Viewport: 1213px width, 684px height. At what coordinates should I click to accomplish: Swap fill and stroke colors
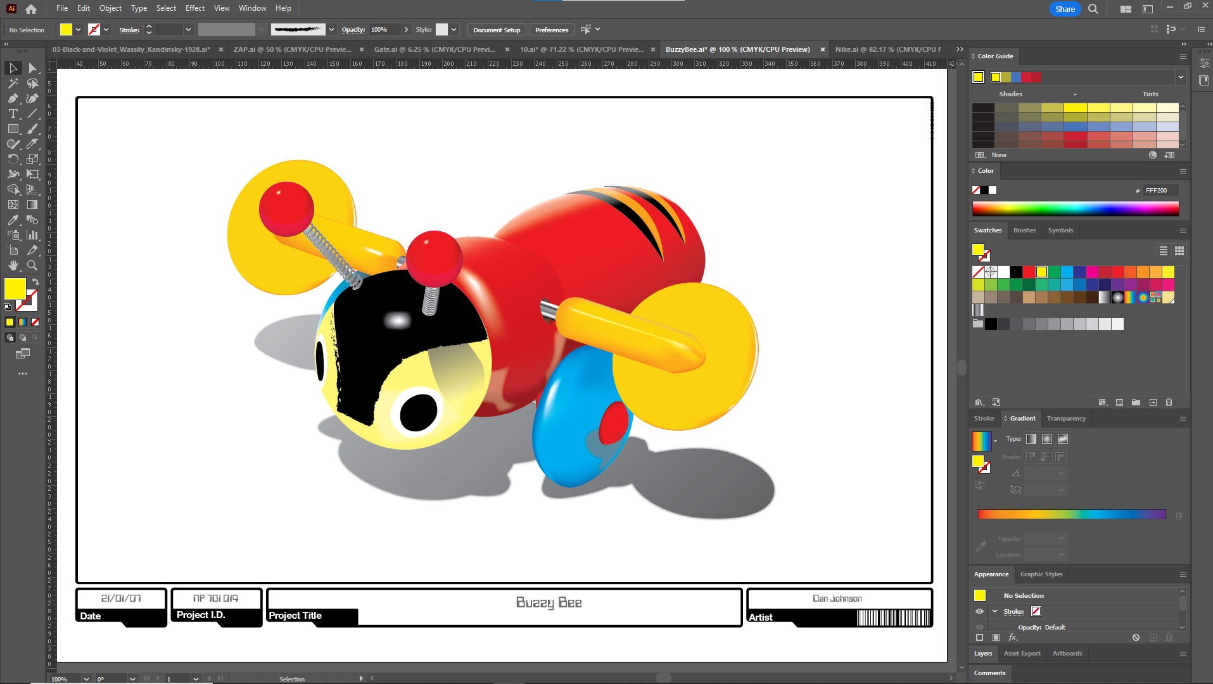click(x=35, y=281)
